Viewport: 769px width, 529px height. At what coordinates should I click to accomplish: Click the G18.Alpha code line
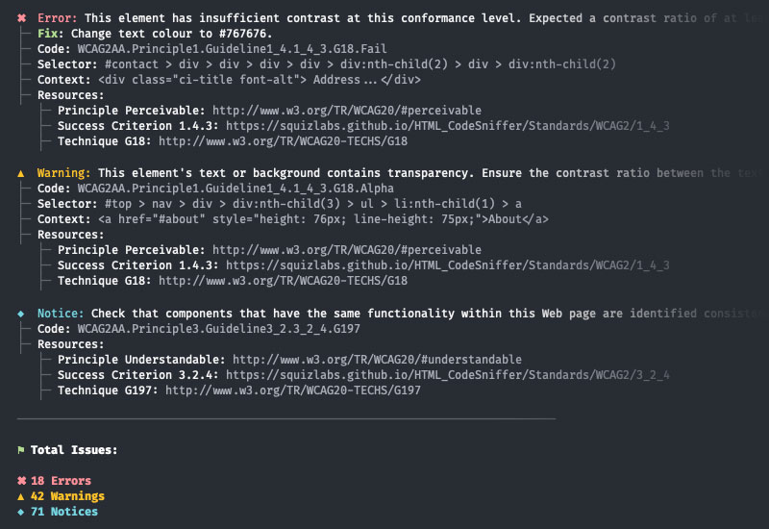point(236,189)
